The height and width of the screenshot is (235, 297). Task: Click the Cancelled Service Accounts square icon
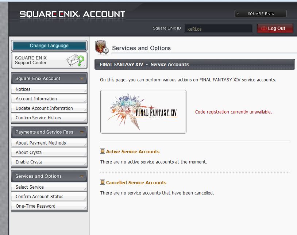[103, 182]
